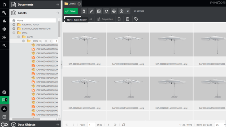Viewport: 226px width, 127px height.
Task: Collapse the DWG folder tree node
Action: pos(14,33)
